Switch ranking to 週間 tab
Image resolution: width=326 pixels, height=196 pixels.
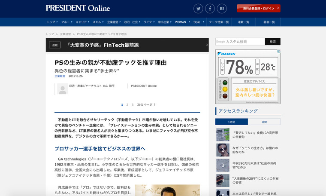point(264,122)
